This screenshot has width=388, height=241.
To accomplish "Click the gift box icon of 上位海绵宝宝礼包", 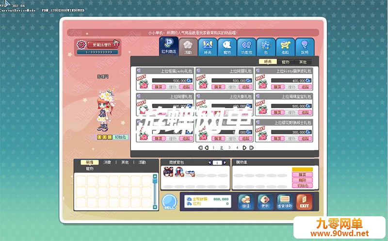I will pos(262,110).
